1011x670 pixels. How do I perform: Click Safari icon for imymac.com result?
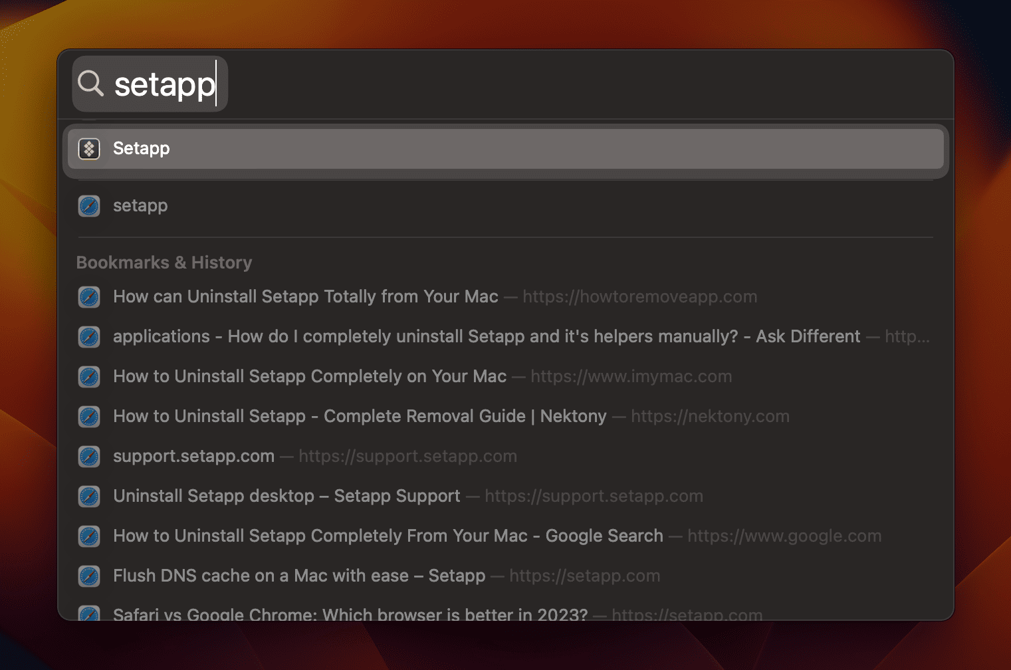coord(89,377)
